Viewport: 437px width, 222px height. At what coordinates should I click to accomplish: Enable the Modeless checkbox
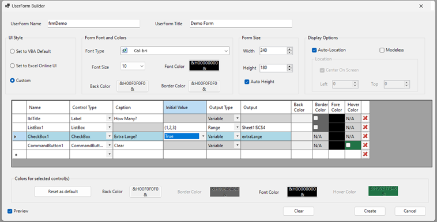pos(382,50)
